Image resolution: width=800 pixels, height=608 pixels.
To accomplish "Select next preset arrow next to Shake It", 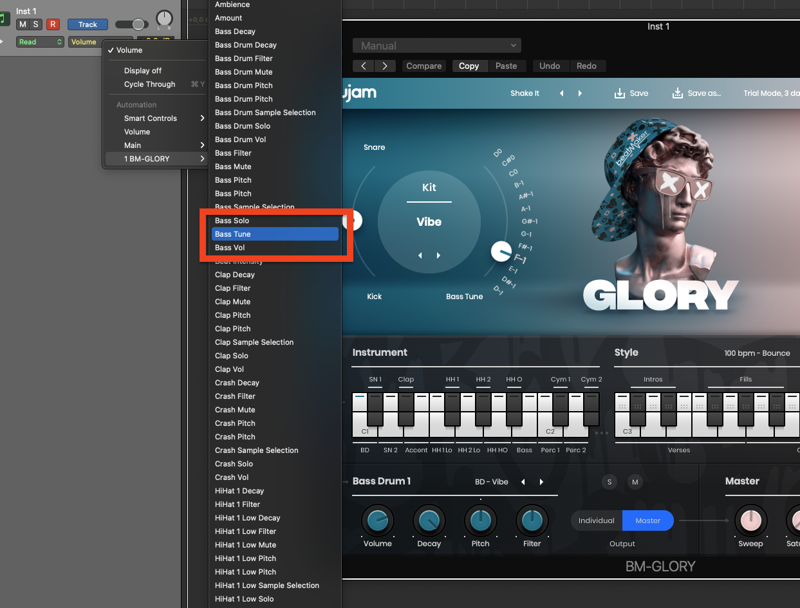I will pyautogui.click(x=580, y=93).
